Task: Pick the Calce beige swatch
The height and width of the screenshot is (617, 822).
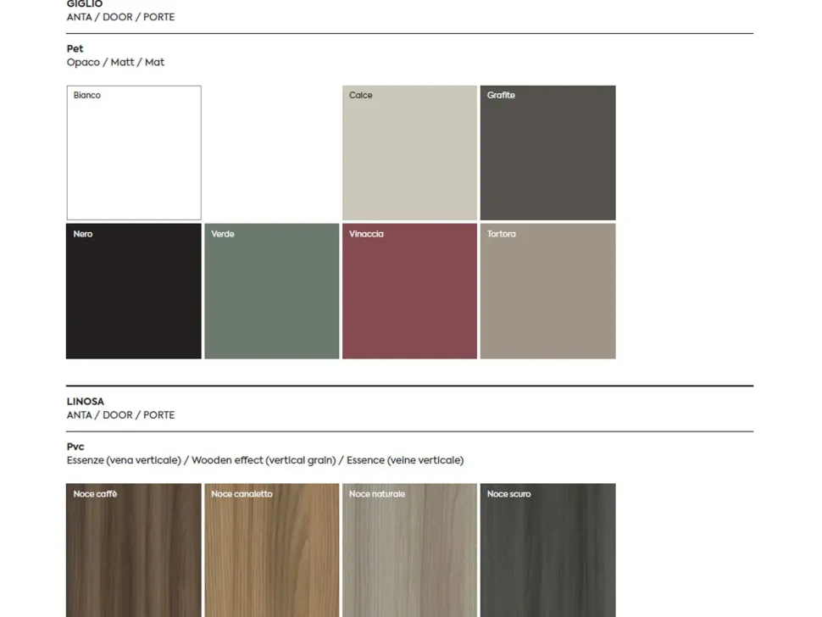Action: 409,153
